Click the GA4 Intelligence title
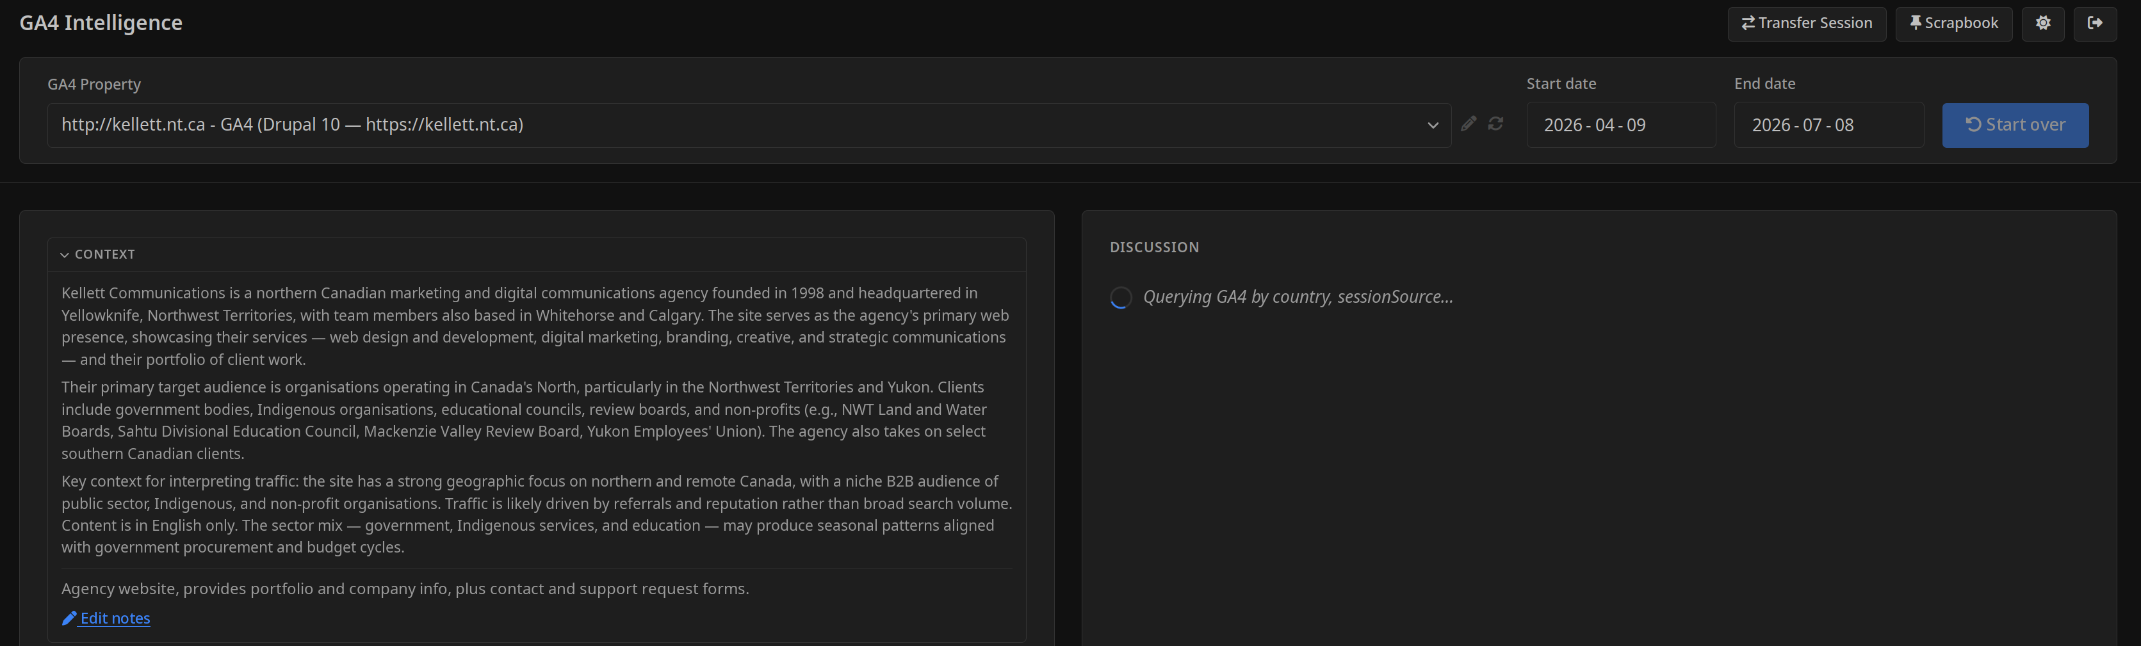 pyautogui.click(x=101, y=23)
